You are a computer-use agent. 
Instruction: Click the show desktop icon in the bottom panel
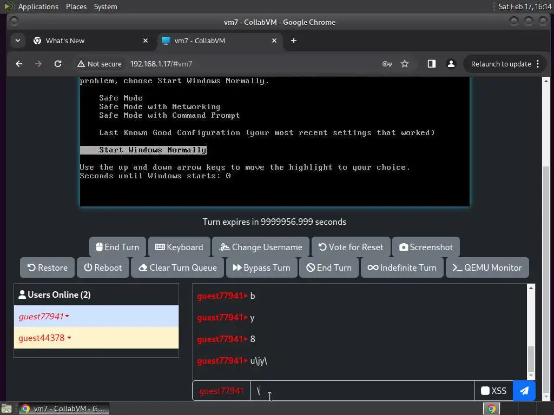pos(6,409)
